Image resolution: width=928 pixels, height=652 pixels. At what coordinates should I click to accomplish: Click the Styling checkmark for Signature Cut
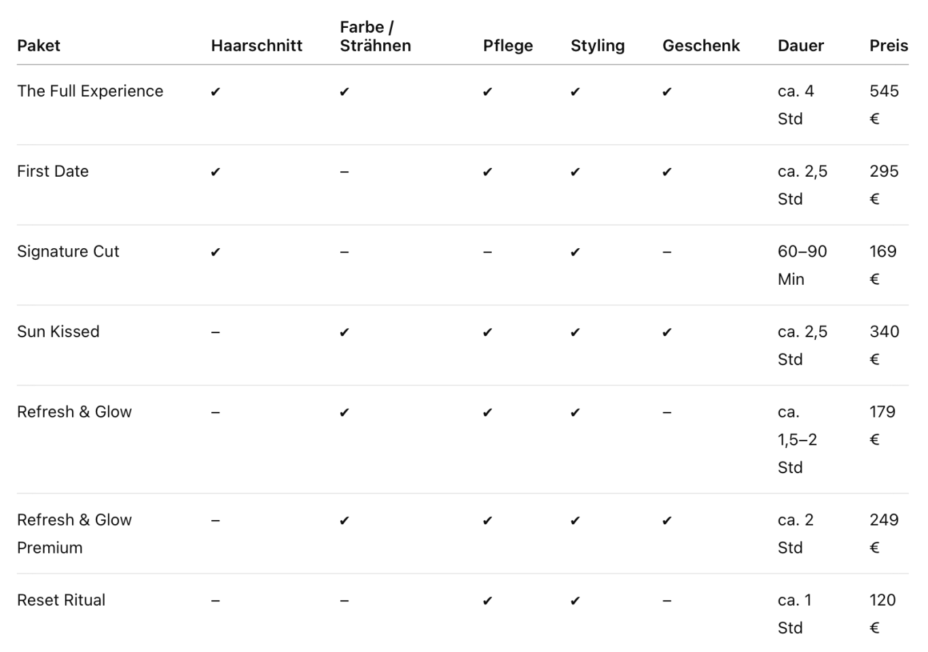tap(575, 252)
